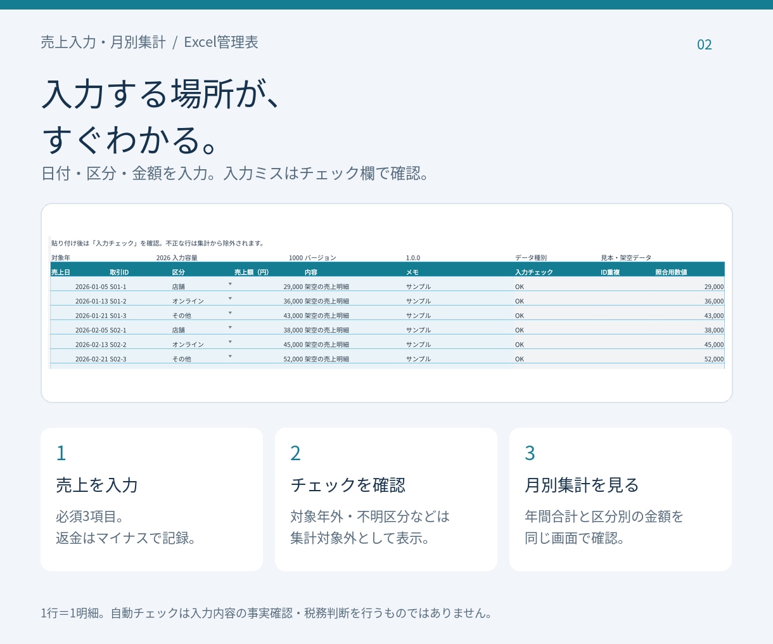Open the 区分 dropdown arrow in row S01-1
773x644 pixels.
230,284
